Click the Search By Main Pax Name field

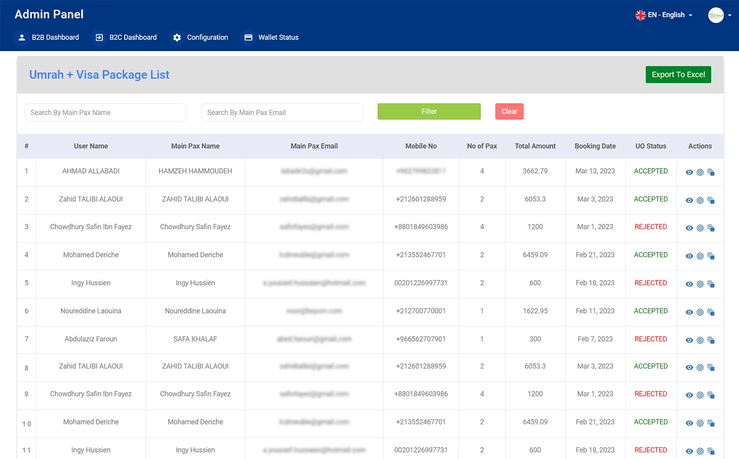[105, 112]
